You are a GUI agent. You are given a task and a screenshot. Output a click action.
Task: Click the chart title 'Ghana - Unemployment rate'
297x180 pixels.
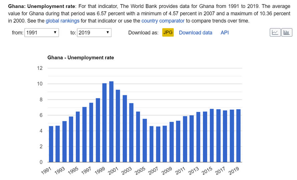coord(81,58)
